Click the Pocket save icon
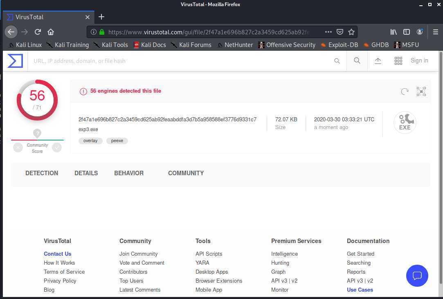443x299 pixels. point(340,32)
